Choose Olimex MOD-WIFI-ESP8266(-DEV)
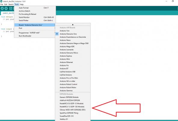 point(73,110)
